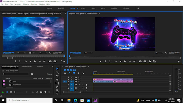Play the Program monitor sequence
The width and height of the screenshot is (183, 103).
pos(125,61)
